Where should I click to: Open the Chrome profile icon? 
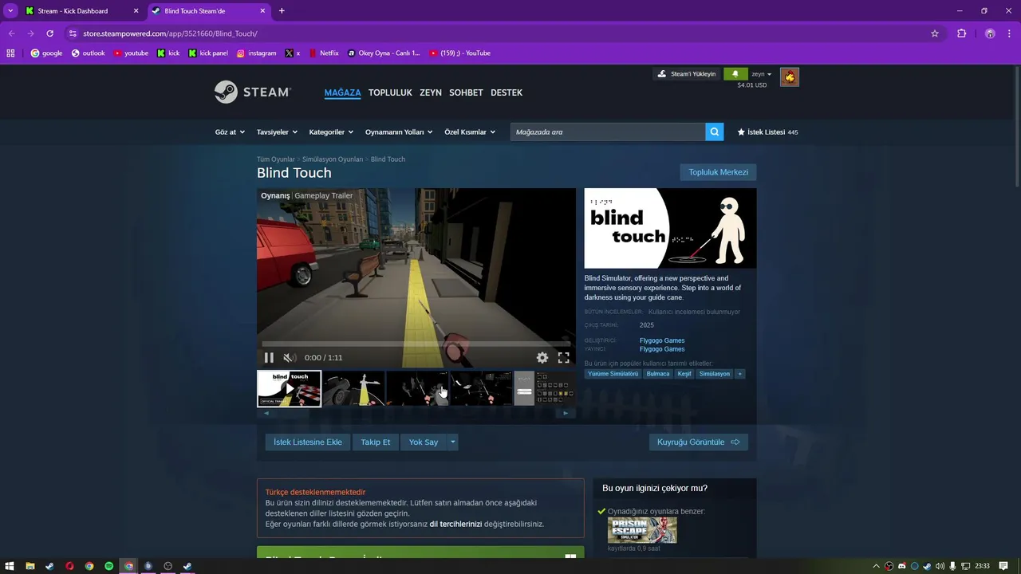point(990,33)
